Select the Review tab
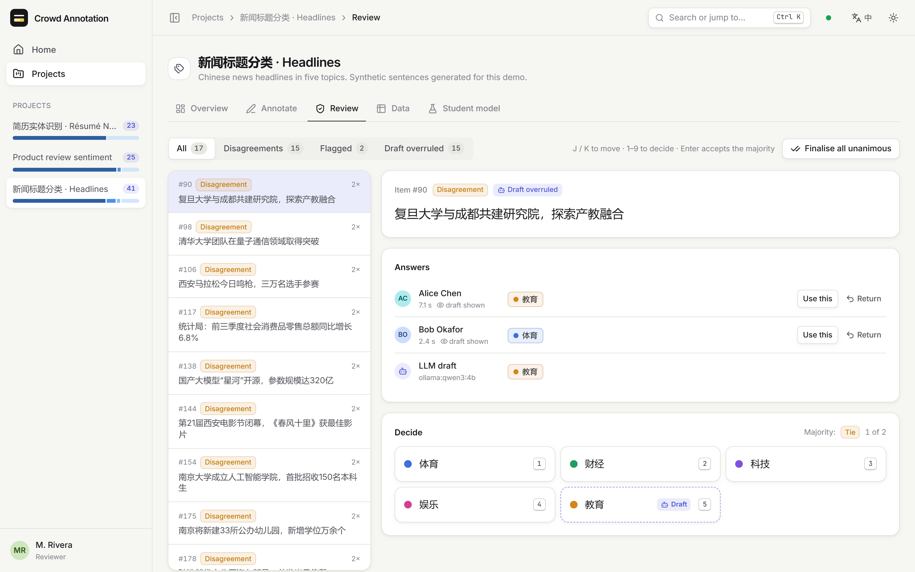Viewport: 915px width, 572px height. tap(336, 109)
